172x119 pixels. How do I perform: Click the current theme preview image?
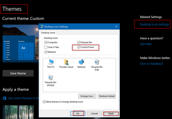21,43
